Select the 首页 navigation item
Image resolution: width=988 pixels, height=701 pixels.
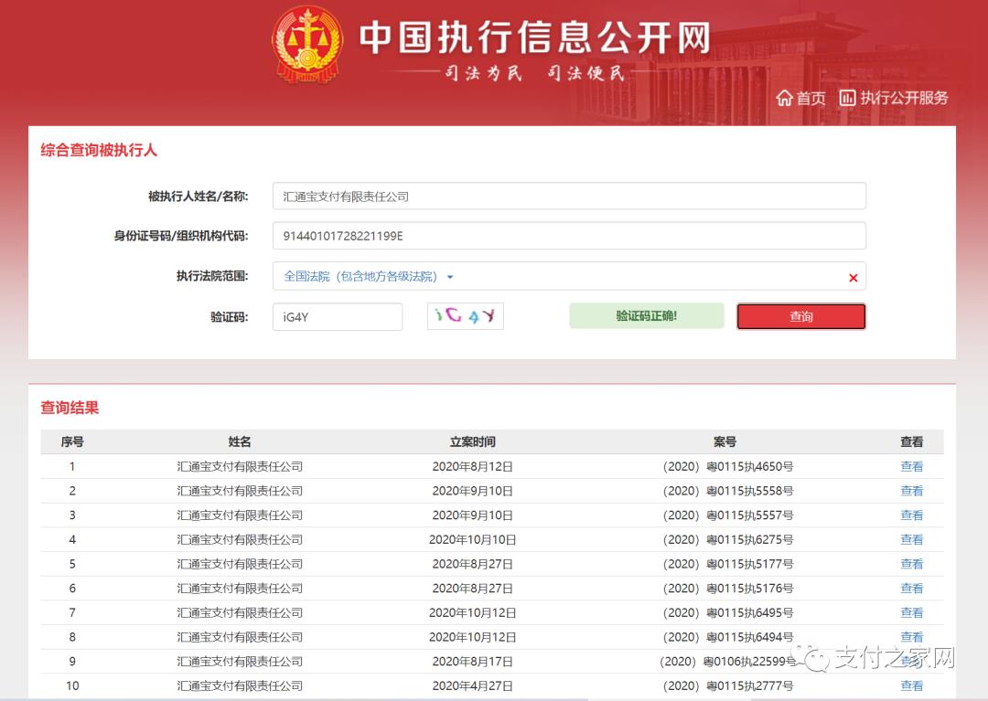point(805,98)
